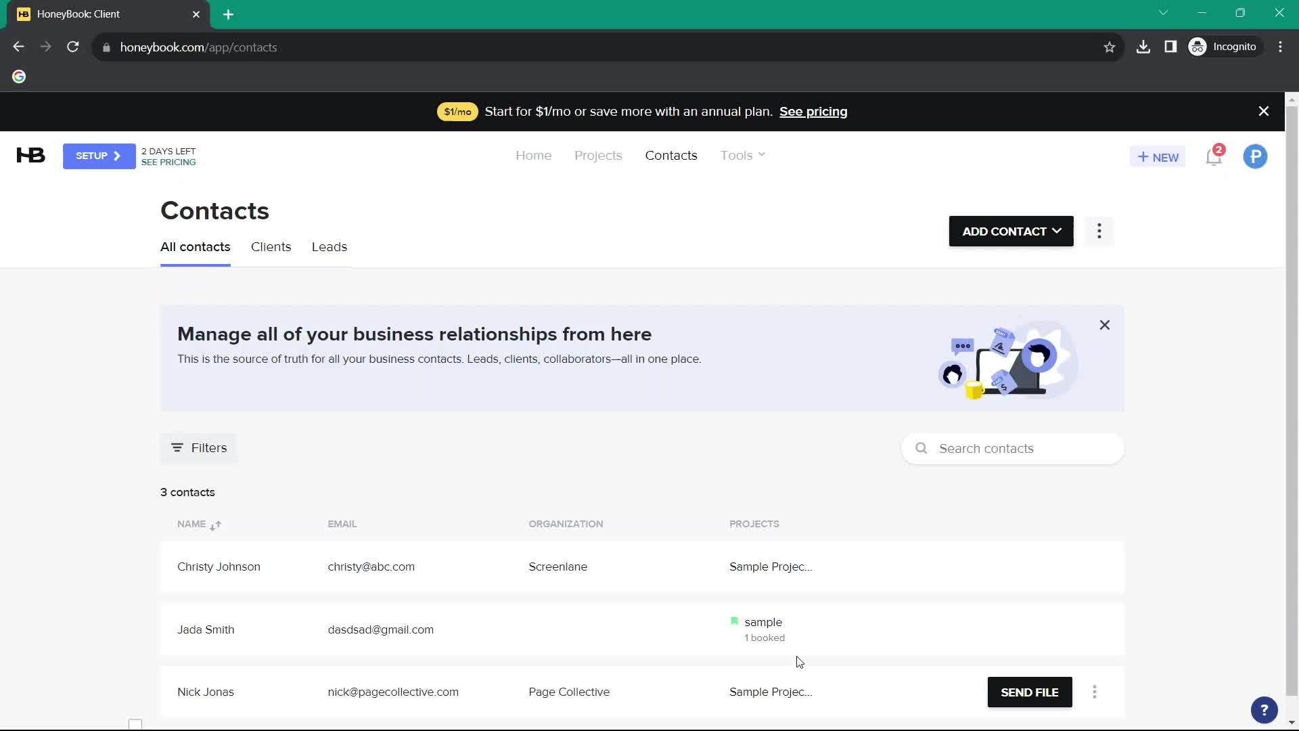Click the Page Collective organization cell
Image resolution: width=1299 pixels, height=731 pixels.
tap(569, 692)
